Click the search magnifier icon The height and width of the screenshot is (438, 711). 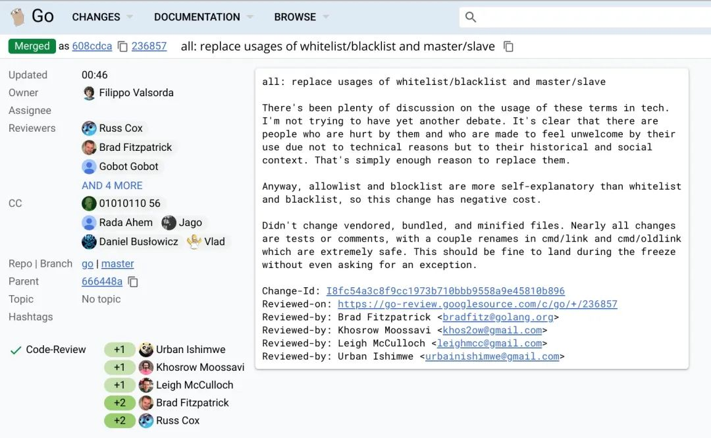[x=471, y=17]
